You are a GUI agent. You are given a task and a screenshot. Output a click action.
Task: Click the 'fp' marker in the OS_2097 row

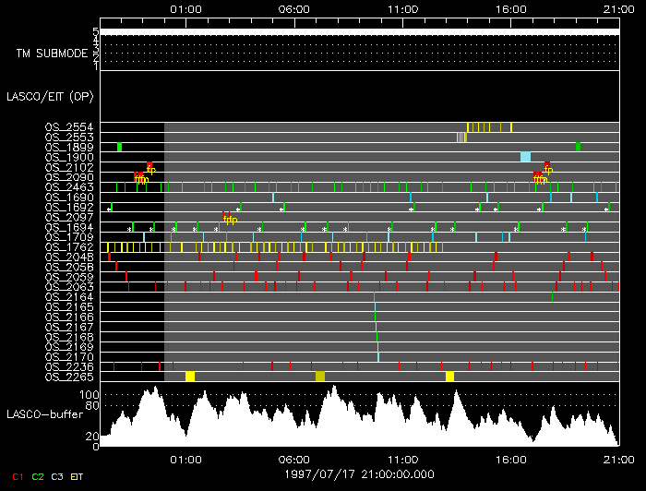229,219
